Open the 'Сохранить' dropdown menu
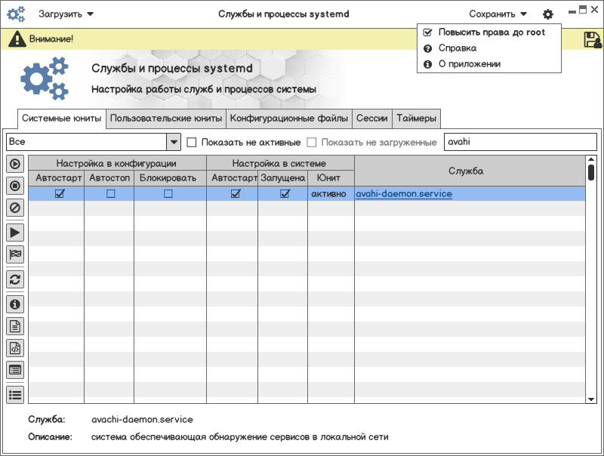The height and width of the screenshot is (456, 604). click(498, 14)
